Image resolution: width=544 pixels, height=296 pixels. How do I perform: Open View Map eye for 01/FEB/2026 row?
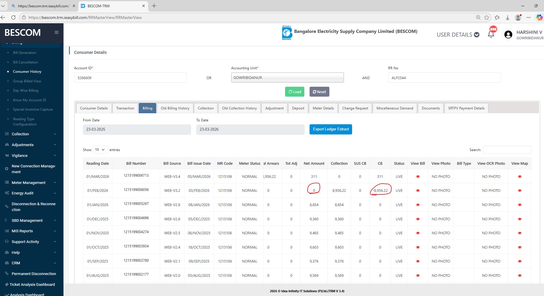coord(520,191)
